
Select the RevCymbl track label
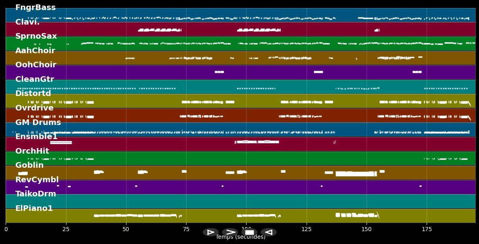pos(37,180)
